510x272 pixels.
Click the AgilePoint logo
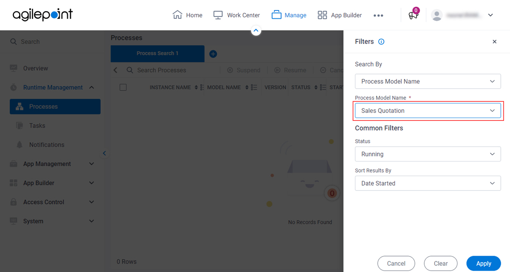pyautogui.click(x=43, y=15)
